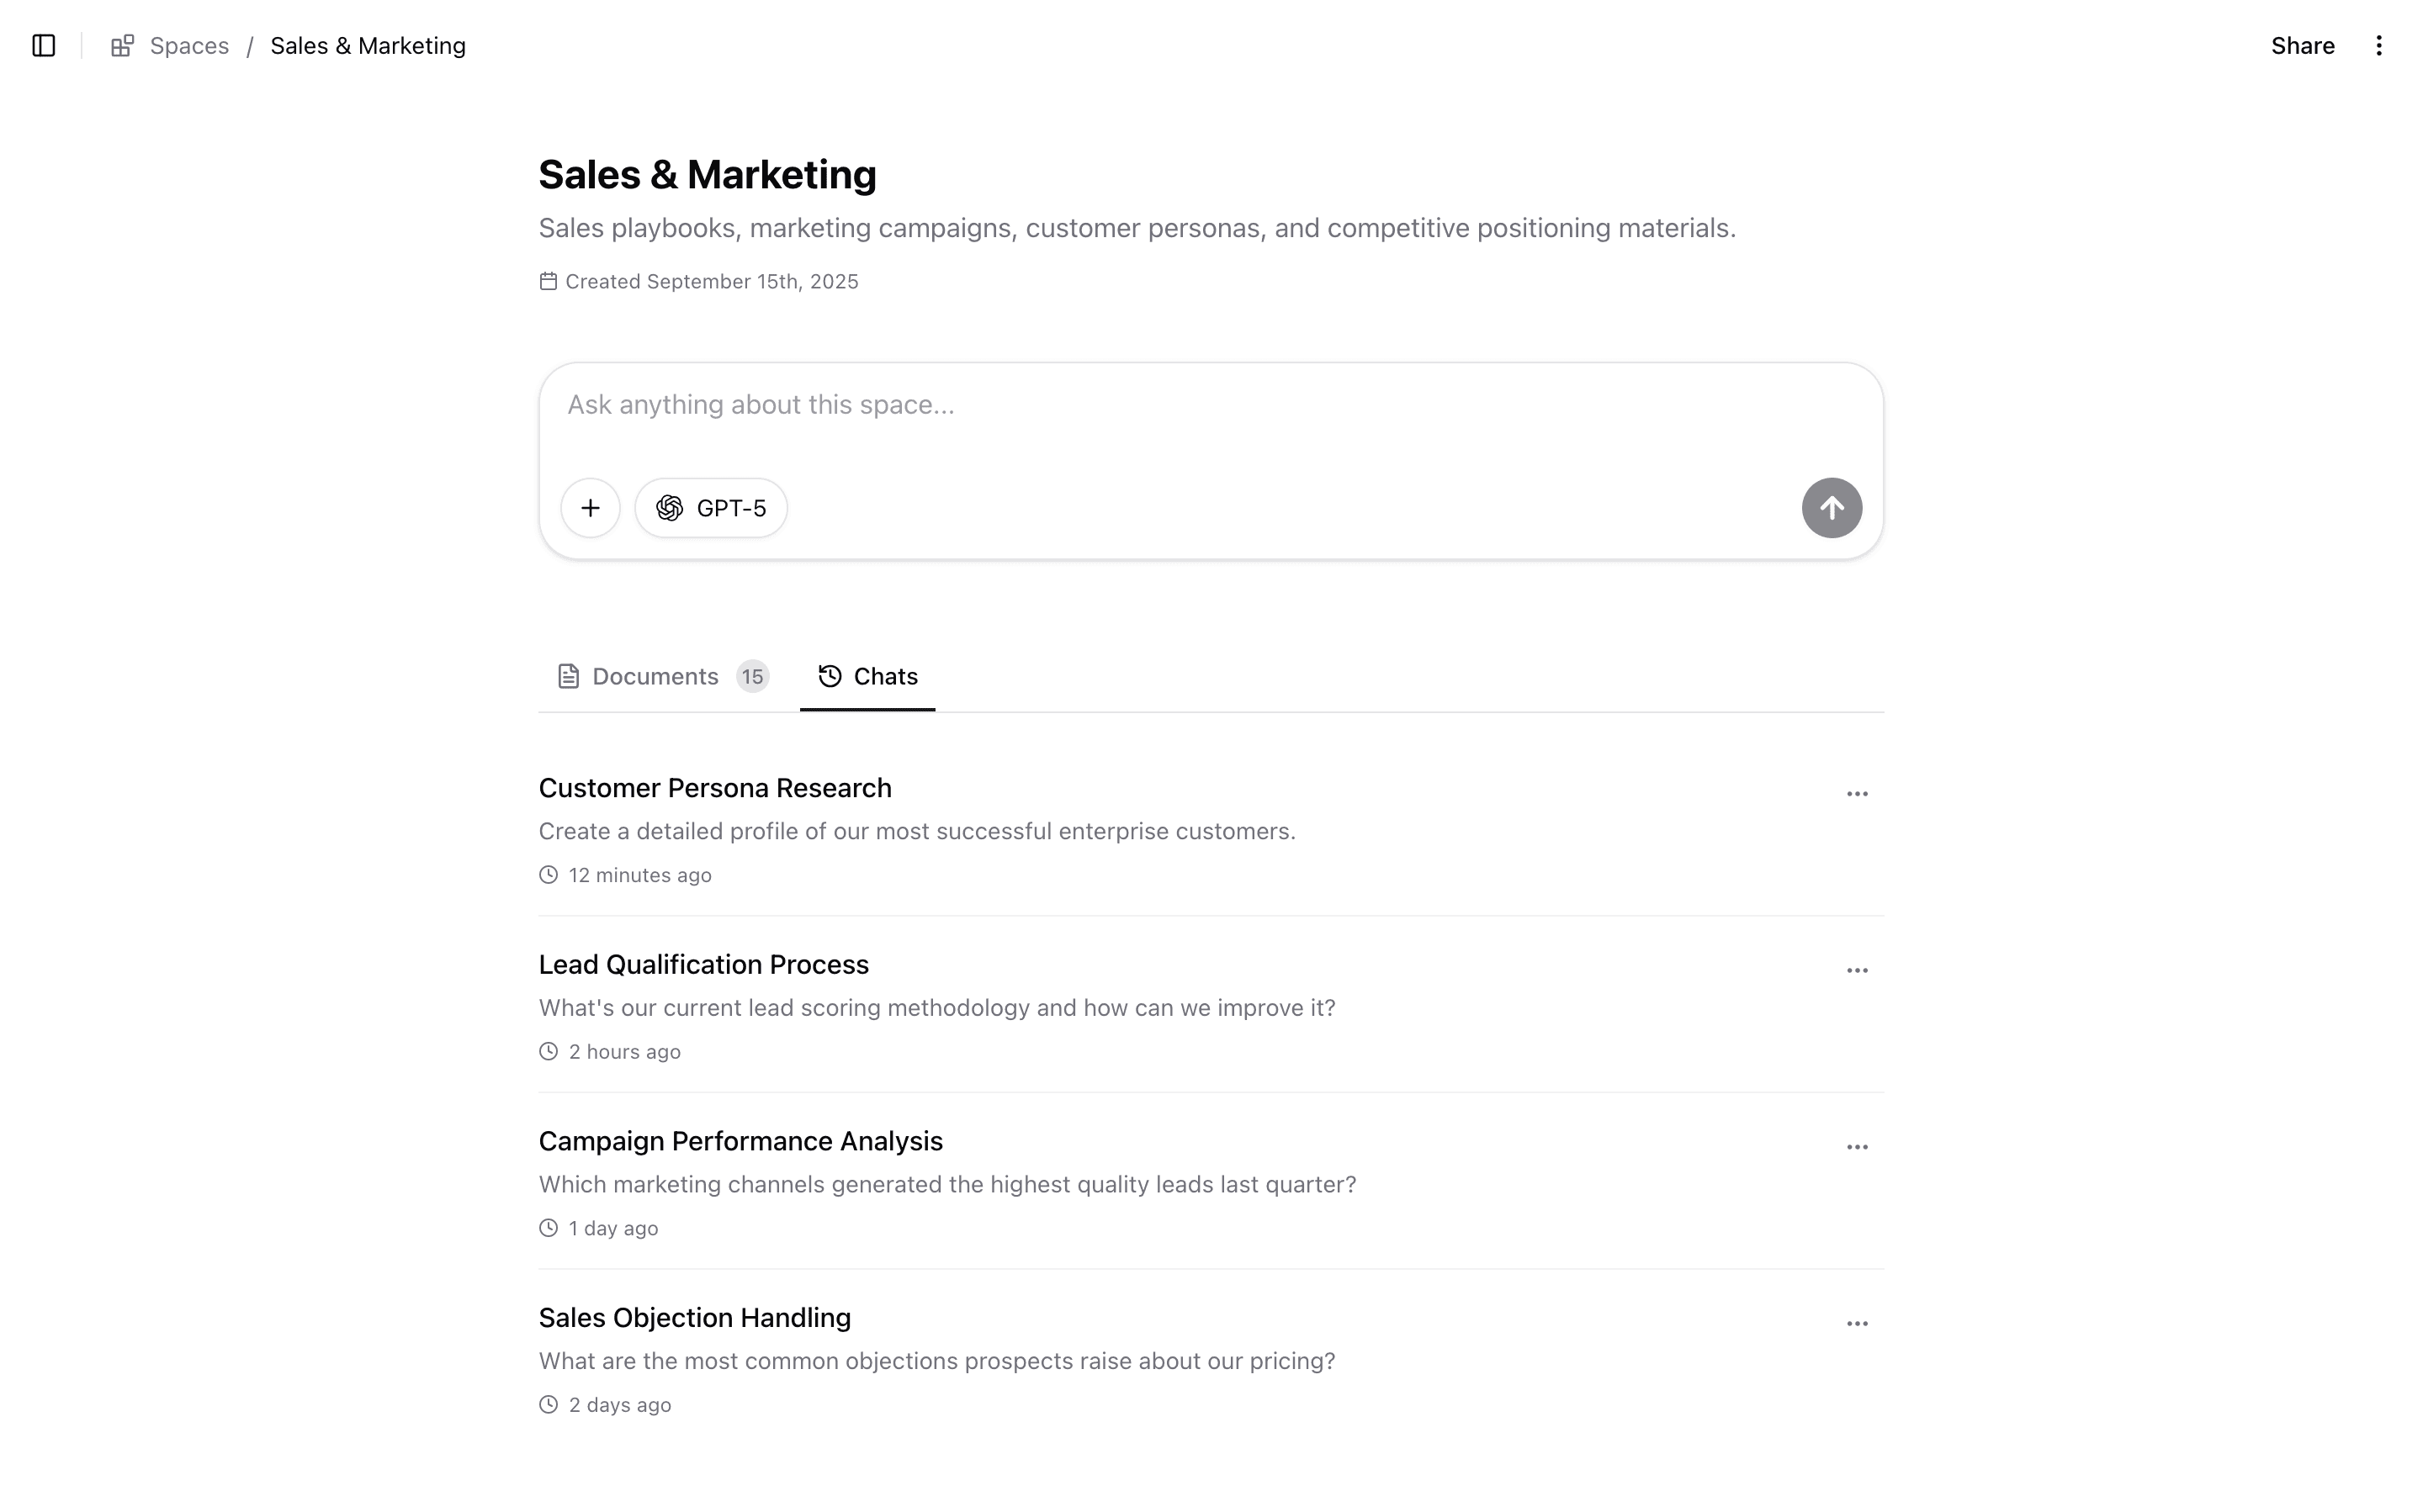Open the Sales Objection Handling chat

pyautogui.click(x=694, y=1318)
